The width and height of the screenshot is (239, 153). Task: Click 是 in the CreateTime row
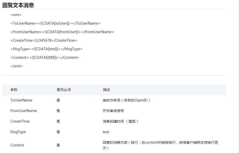[x=58, y=121]
